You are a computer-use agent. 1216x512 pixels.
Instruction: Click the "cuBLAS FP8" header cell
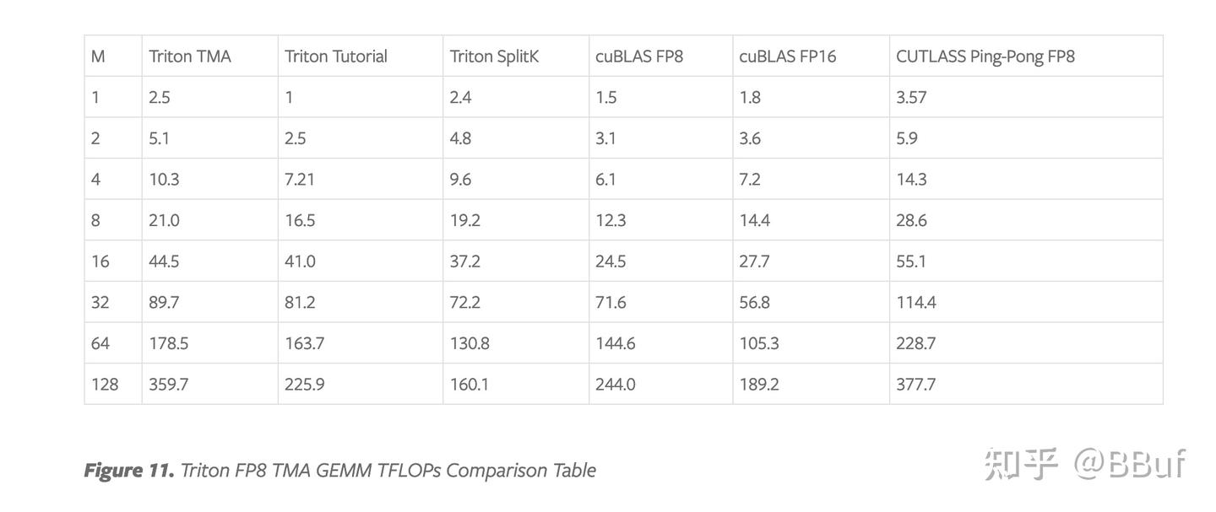[x=639, y=57]
